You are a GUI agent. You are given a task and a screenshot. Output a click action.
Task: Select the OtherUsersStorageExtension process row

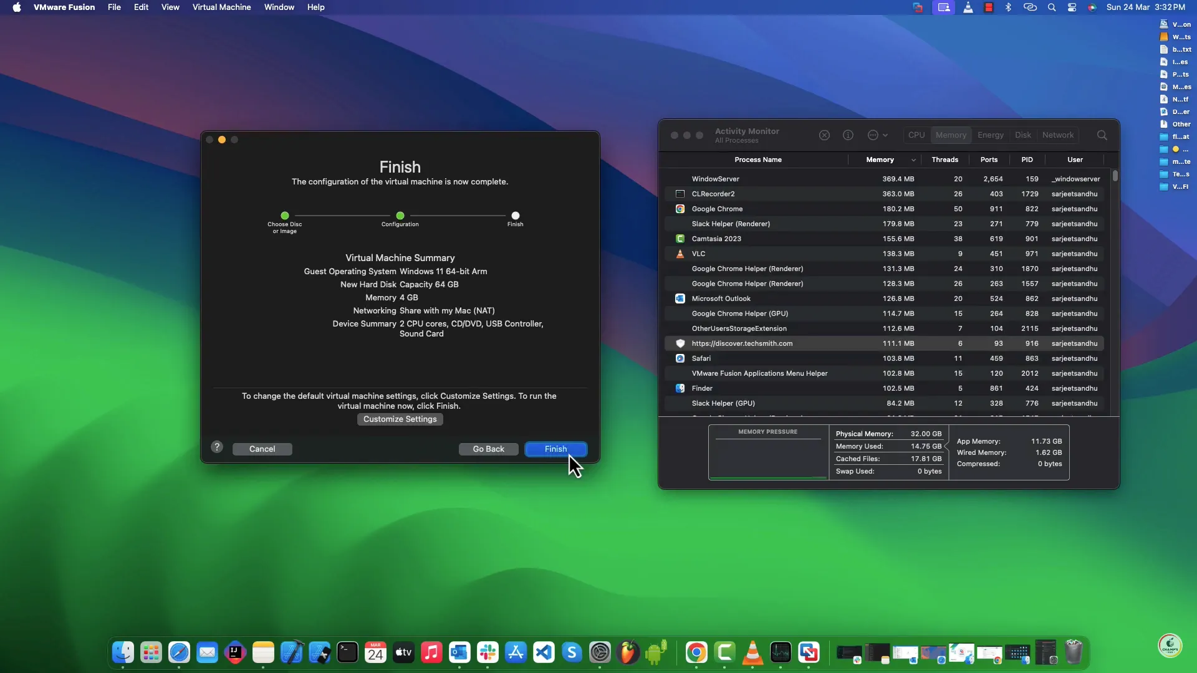(x=884, y=328)
